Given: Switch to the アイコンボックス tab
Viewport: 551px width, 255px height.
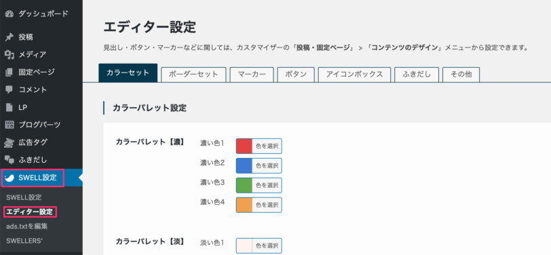Looking at the screenshot, I should (x=354, y=75).
